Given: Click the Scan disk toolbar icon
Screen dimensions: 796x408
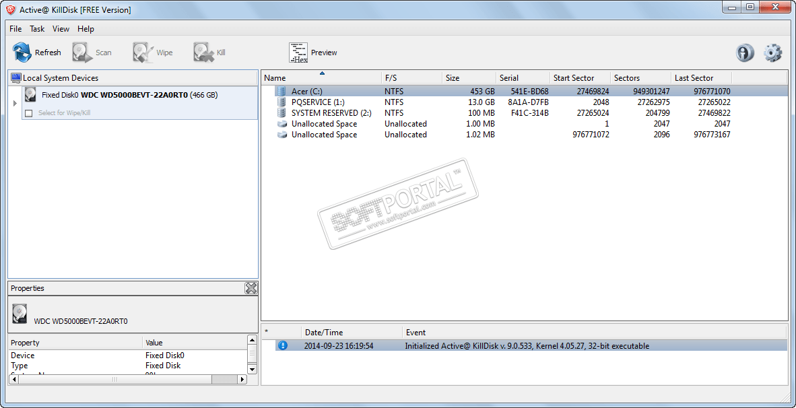Looking at the screenshot, I should point(81,53).
